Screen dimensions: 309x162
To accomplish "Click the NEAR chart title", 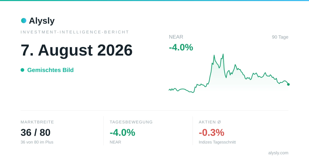I will pos(176,37).
